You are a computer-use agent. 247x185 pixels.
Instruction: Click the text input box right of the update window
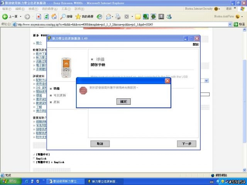tap(205, 94)
